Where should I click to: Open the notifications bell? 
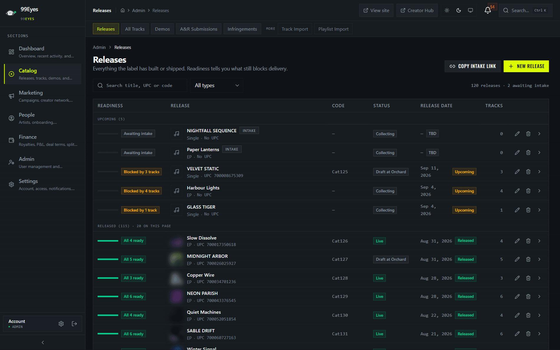(488, 10)
